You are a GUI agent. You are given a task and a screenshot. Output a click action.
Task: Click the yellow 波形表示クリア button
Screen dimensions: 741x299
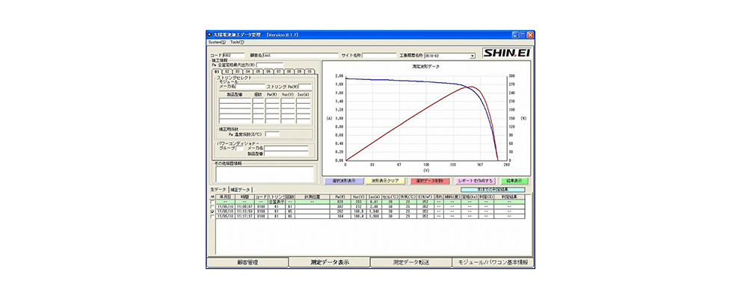pos(385,181)
